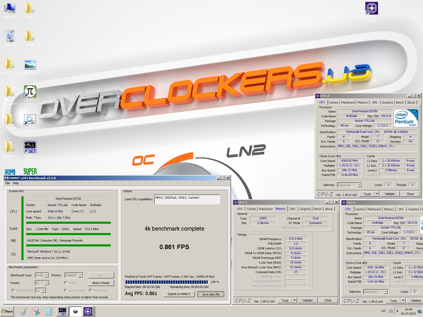Switch to SetFSB PLL taskbar button
Image resolution: width=423 pixels, height=317 pixels.
tap(63, 311)
